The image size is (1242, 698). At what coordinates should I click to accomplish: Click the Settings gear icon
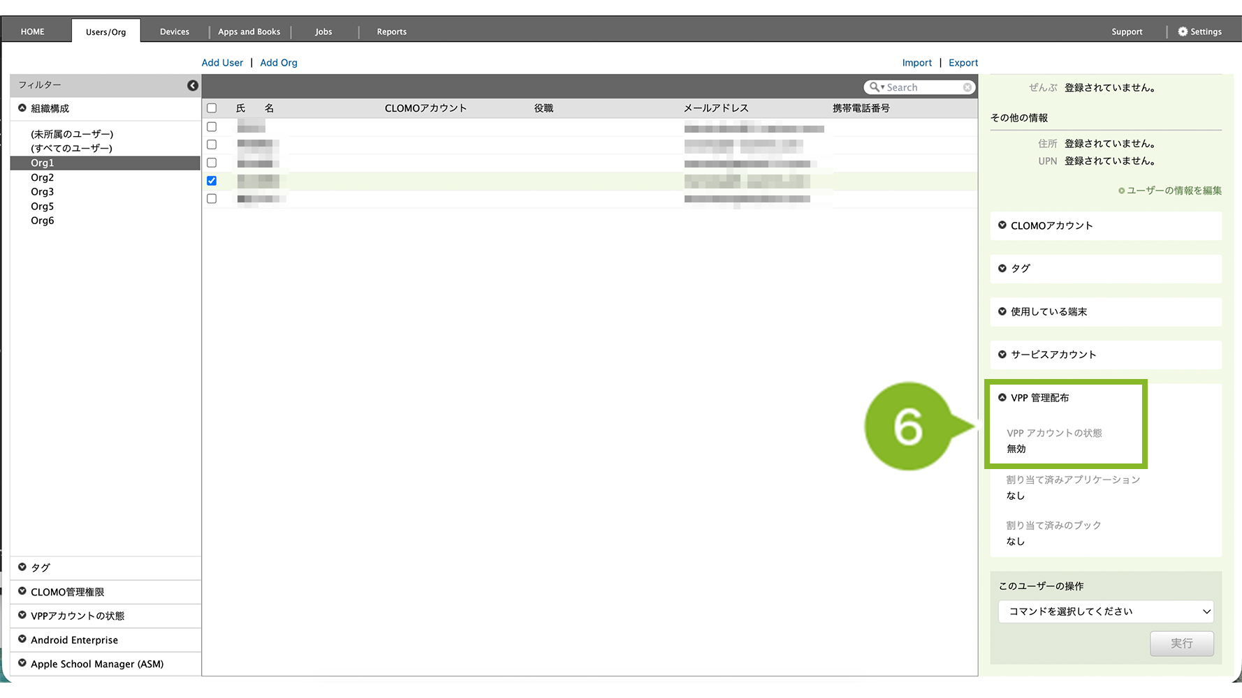coord(1183,31)
